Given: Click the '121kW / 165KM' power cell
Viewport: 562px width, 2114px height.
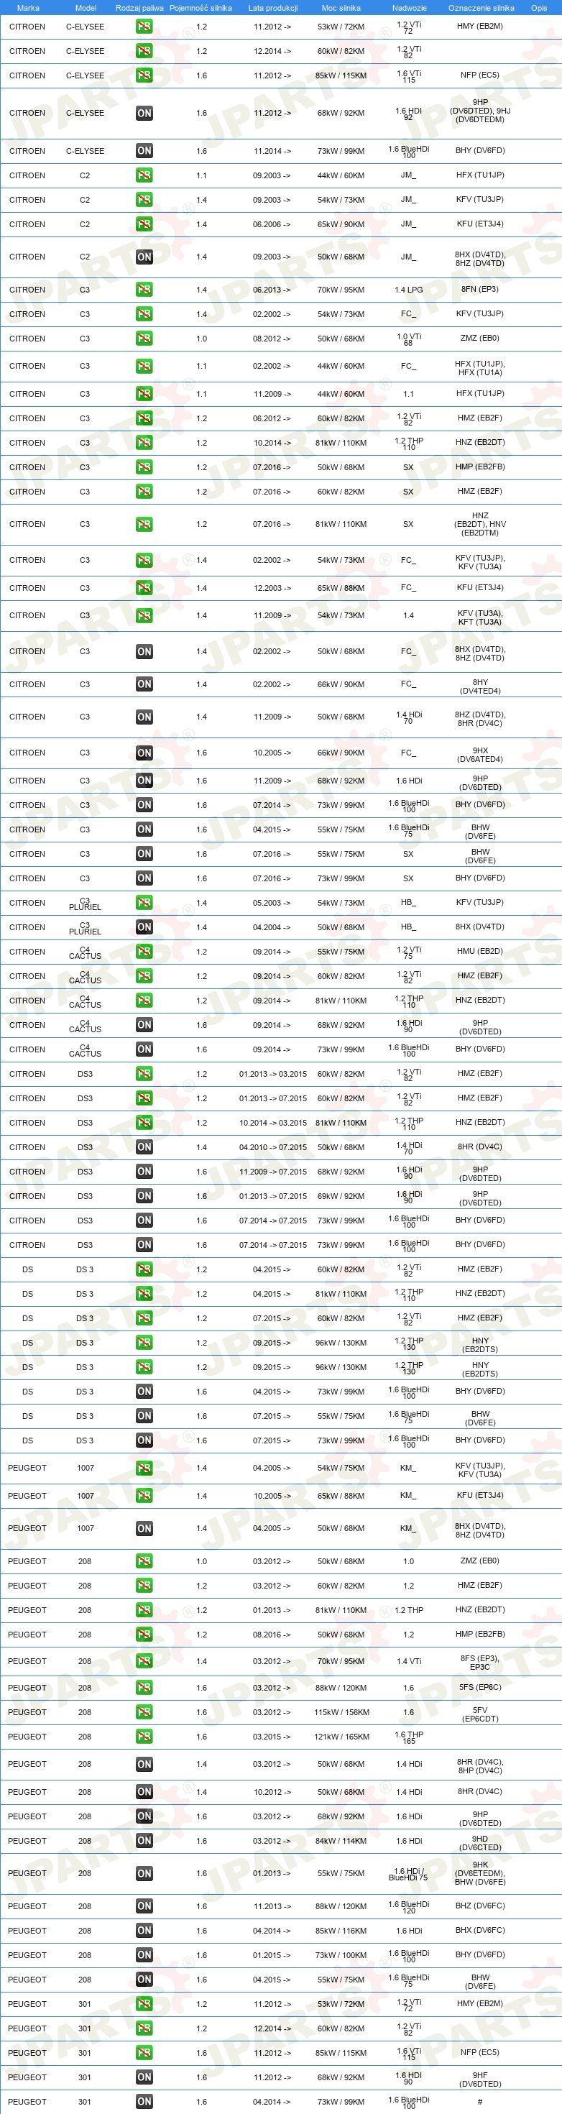Looking at the screenshot, I should (x=341, y=1737).
